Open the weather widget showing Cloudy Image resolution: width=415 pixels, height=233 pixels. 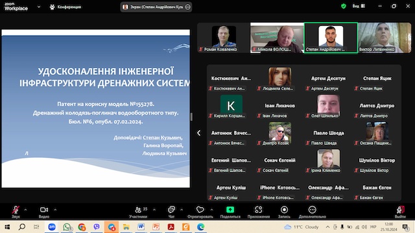(x=301, y=227)
